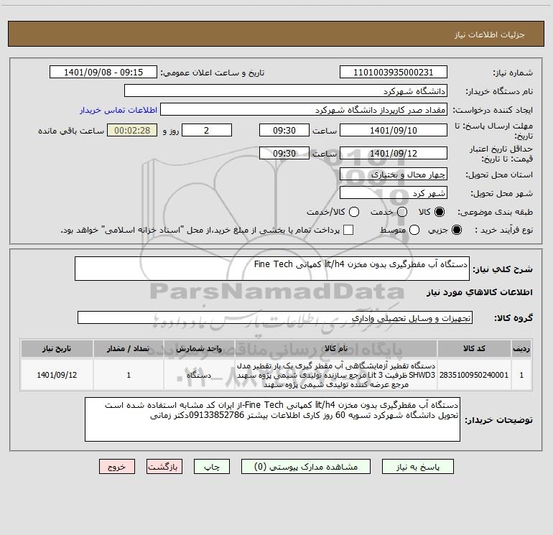Click the شماره نیاز field 1101003935000231
This screenshot has width=553, height=535.
[394, 72]
